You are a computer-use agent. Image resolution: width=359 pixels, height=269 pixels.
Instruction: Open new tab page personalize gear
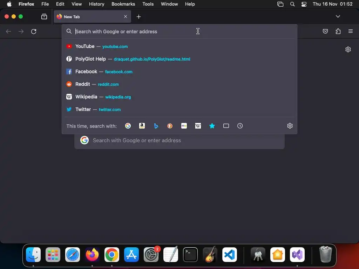point(348,49)
